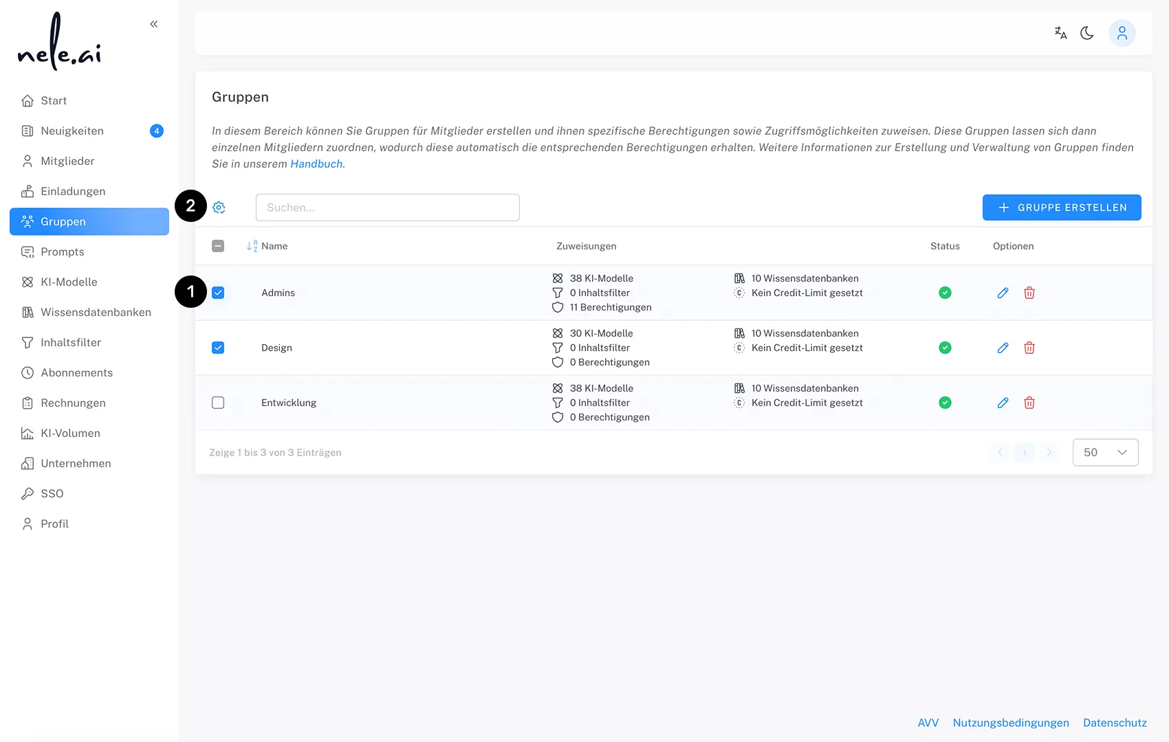This screenshot has height=742, width=1169.
Task: Open the user account avatar menu
Action: 1122,33
